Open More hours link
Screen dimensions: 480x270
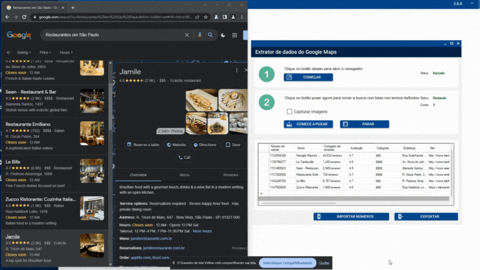[202, 231]
